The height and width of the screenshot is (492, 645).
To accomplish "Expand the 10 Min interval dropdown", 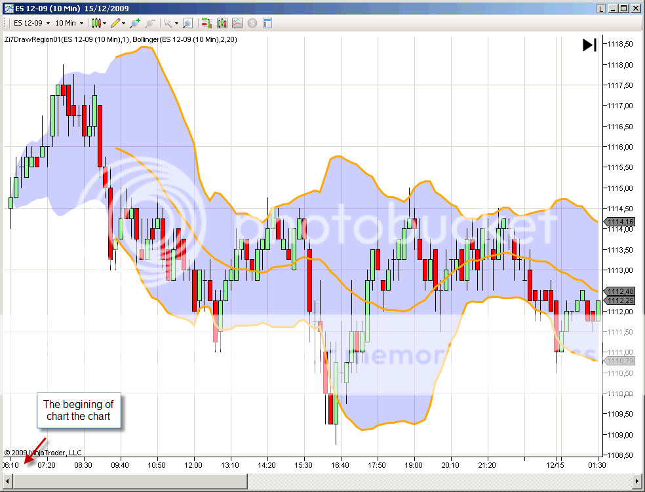I will [68, 23].
